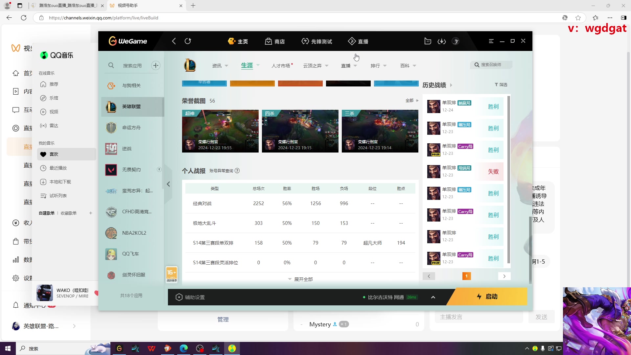This screenshot has width=631, height=355.
Task: Open the WeGame user avatar icon
Action: (x=456, y=41)
